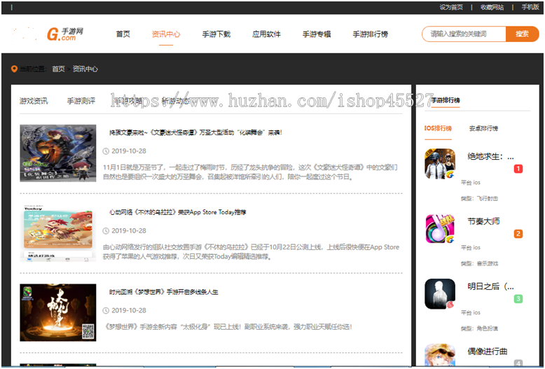Click clock icon on 不休的乌拉拉 article
The width and height of the screenshot is (545, 369).
pyautogui.click(x=106, y=230)
